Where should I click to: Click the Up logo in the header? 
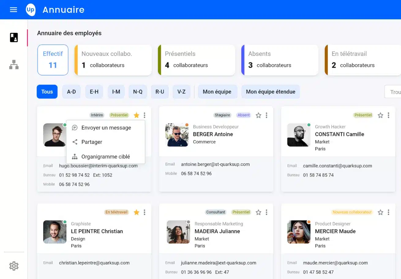[x=31, y=10]
